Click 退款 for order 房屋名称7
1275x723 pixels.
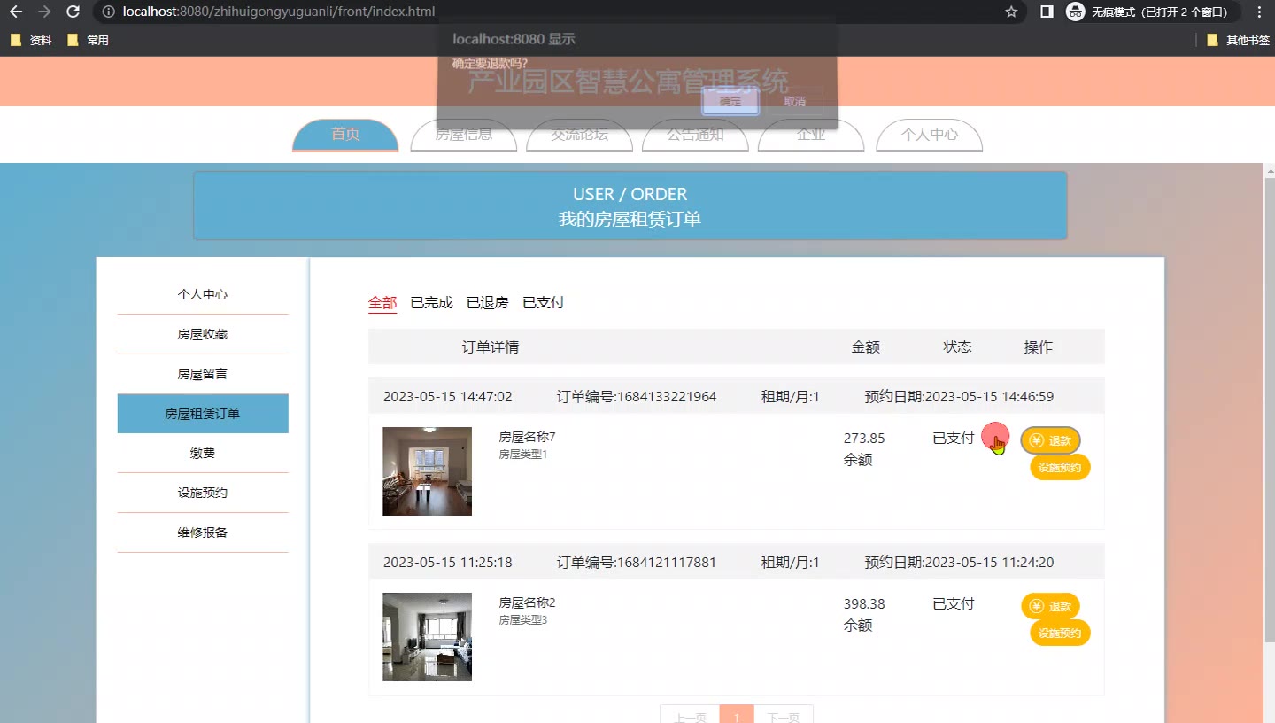click(x=1051, y=440)
